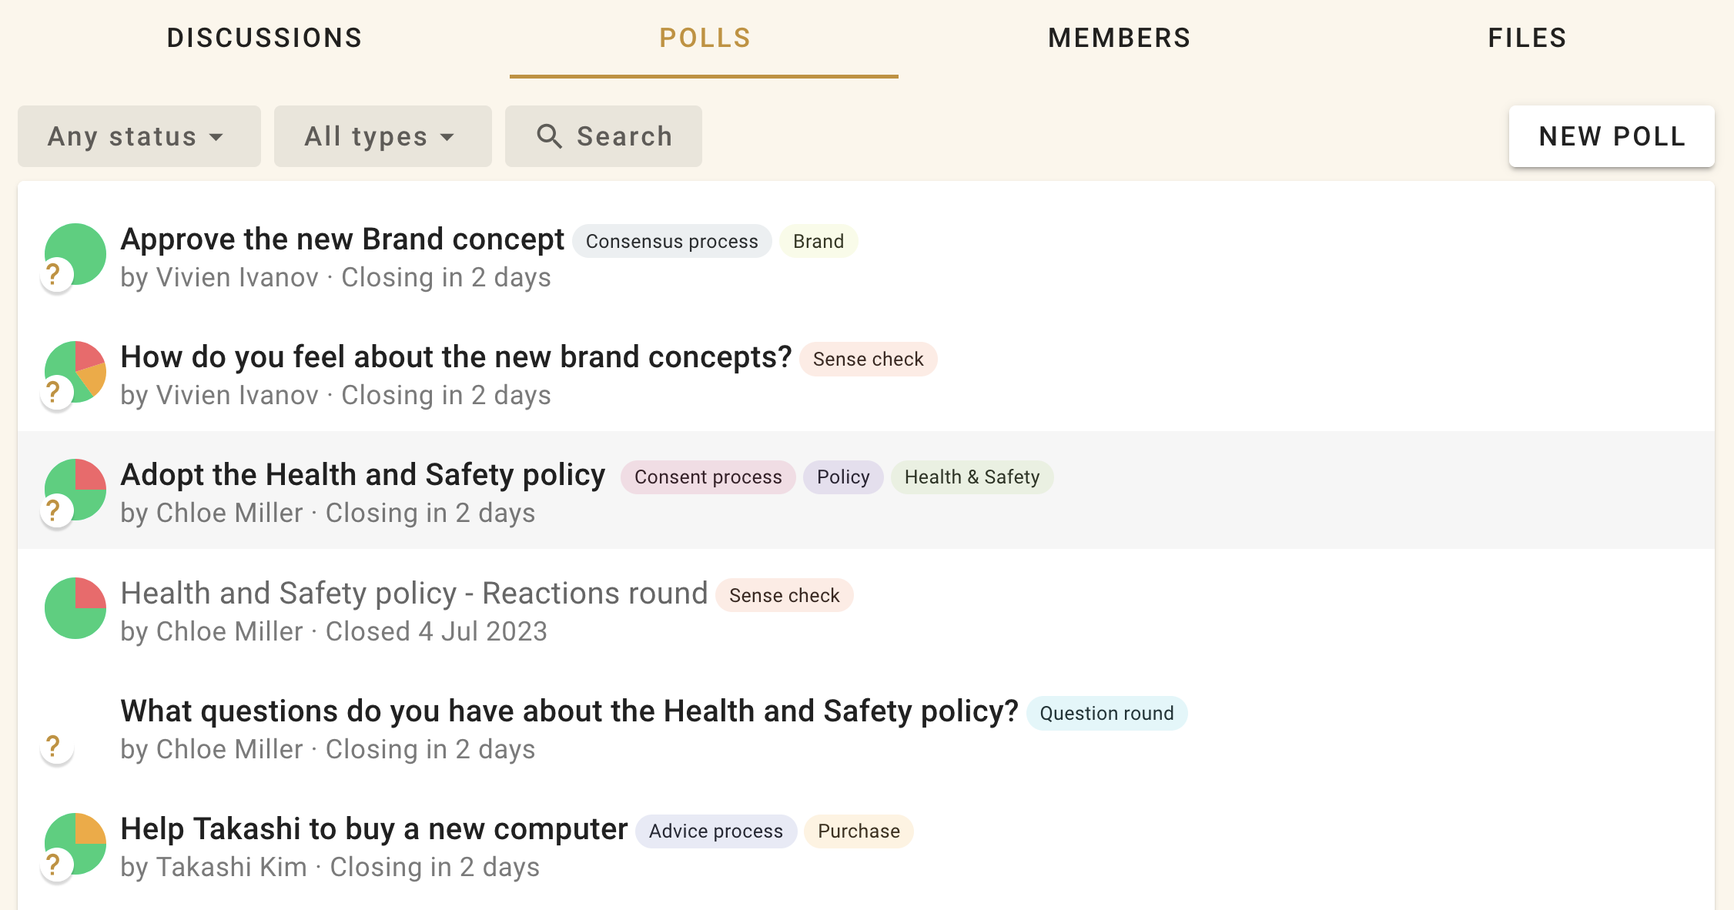Expand the All types filter dropdown
The image size is (1734, 910).
382,136
